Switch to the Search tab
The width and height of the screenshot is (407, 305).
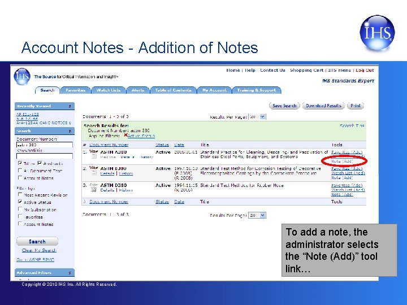47,90
